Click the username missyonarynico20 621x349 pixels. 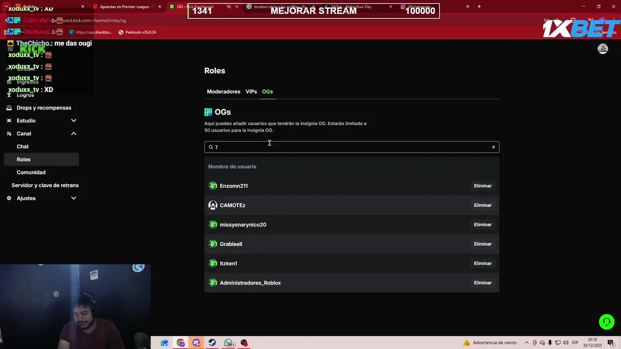(x=243, y=224)
